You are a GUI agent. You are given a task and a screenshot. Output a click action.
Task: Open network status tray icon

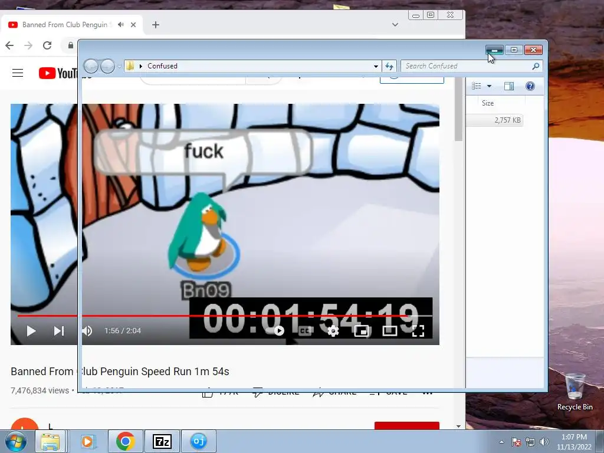coord(530,442)
